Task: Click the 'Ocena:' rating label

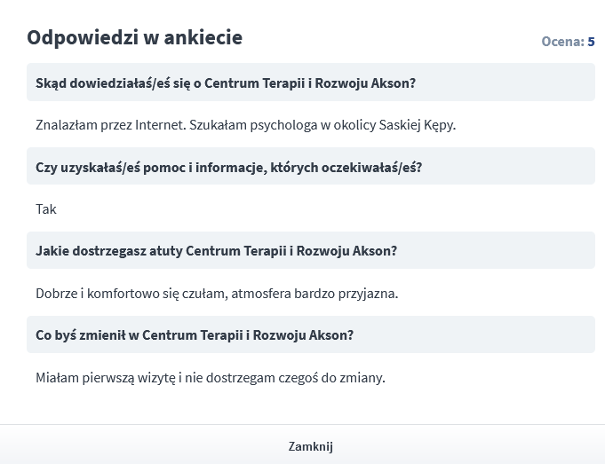Action: coord(562,42)
